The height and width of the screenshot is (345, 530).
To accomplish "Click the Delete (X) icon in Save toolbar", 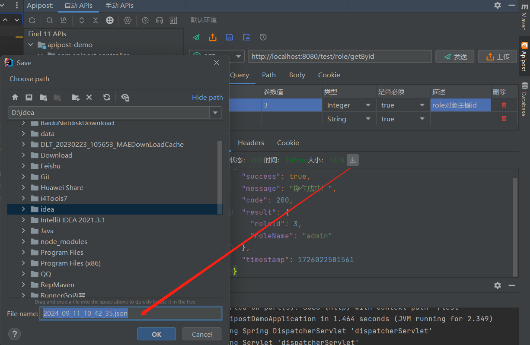I will coord(89,98).
